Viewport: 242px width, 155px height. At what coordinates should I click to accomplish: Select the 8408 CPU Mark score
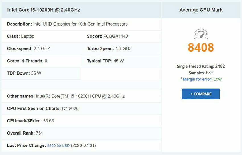pos(201,48)
